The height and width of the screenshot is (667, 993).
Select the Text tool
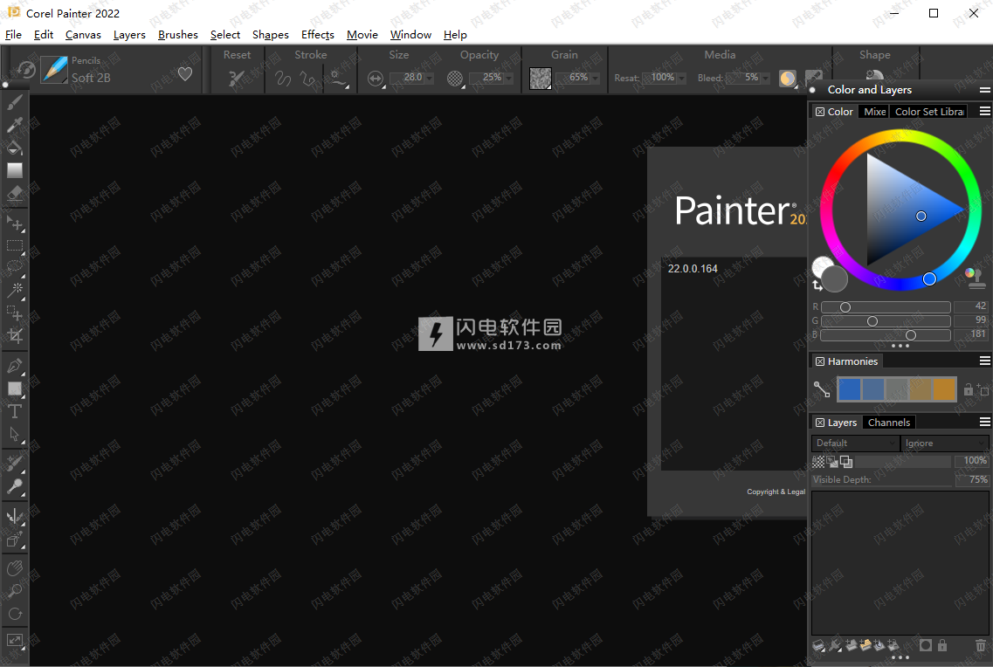pos(15,411)
